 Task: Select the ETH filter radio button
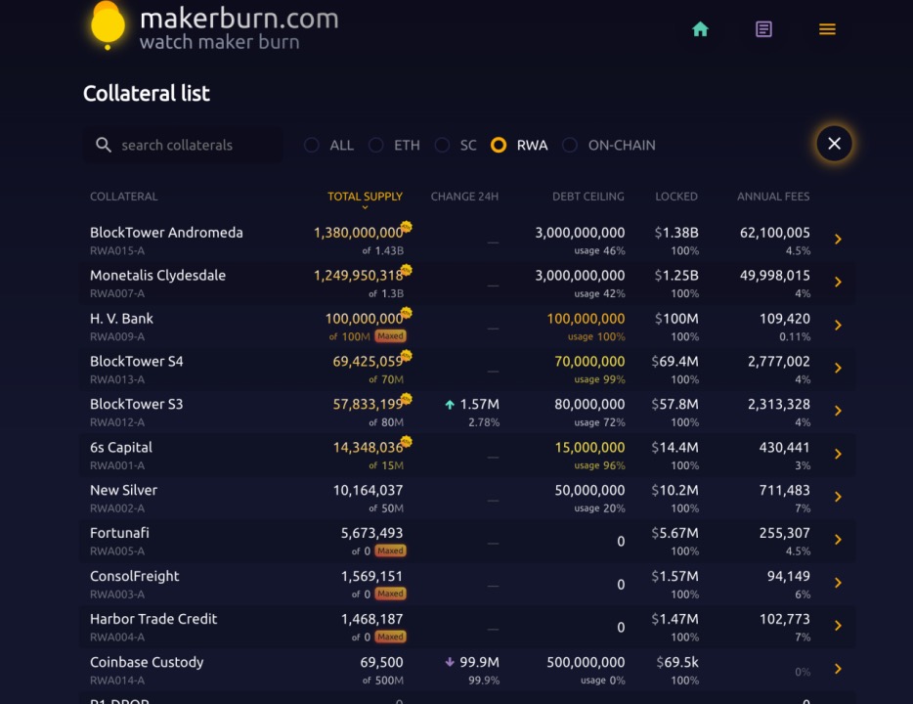click(376, 145)
